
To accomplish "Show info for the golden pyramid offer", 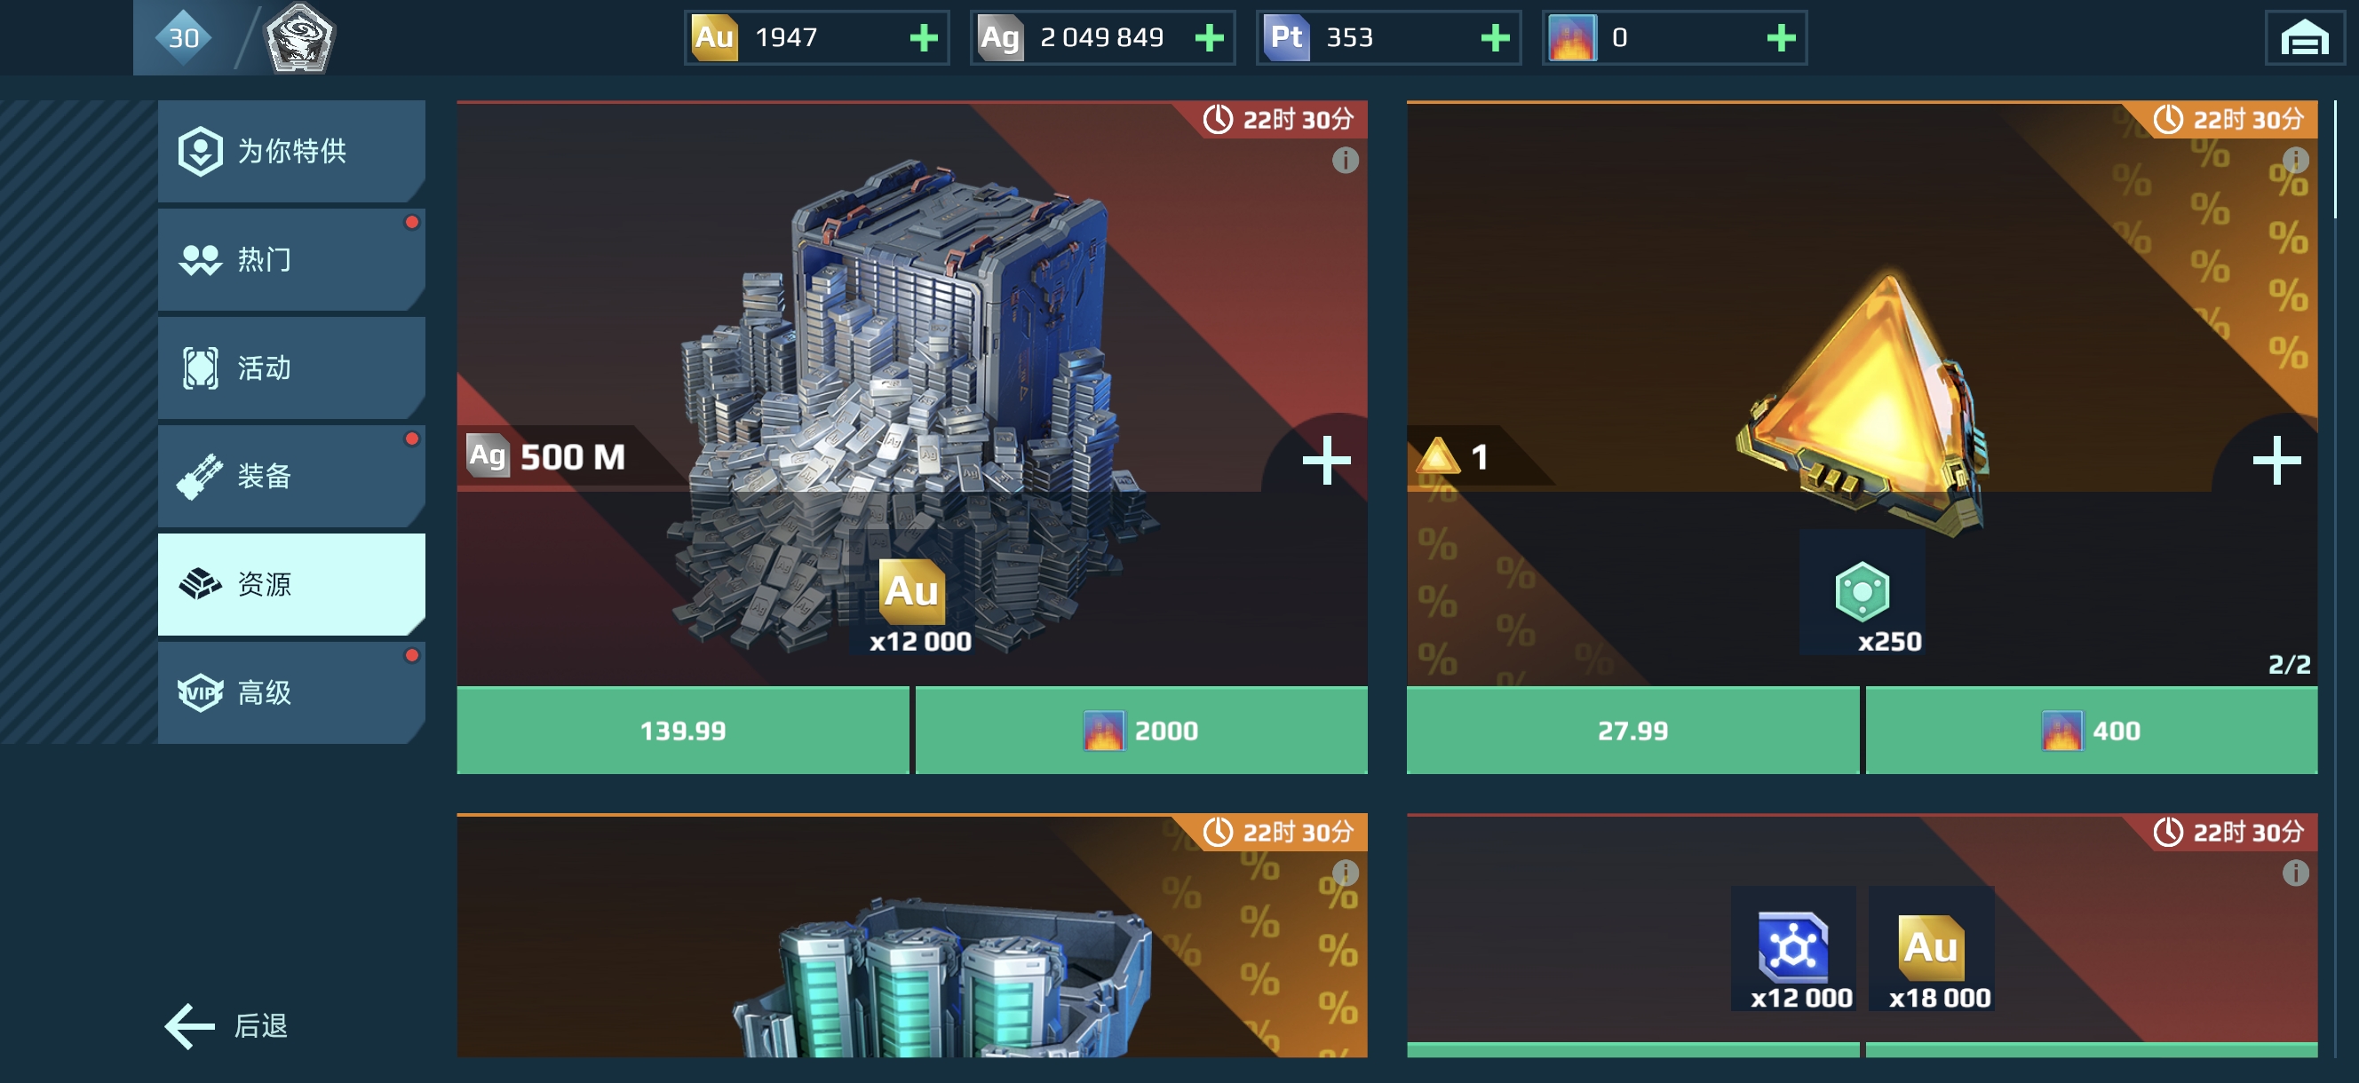I will pos(2295,160).
